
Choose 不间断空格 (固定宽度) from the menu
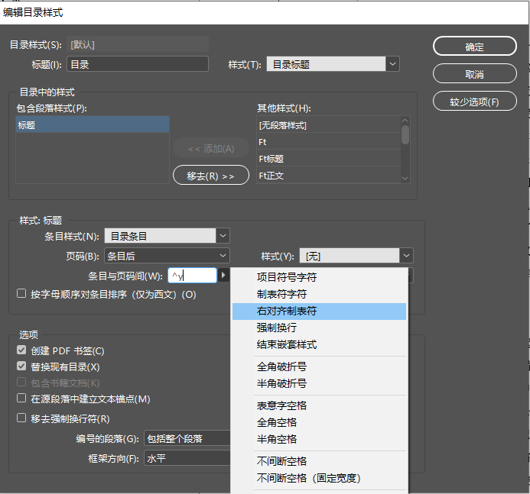tap(320, 478)
